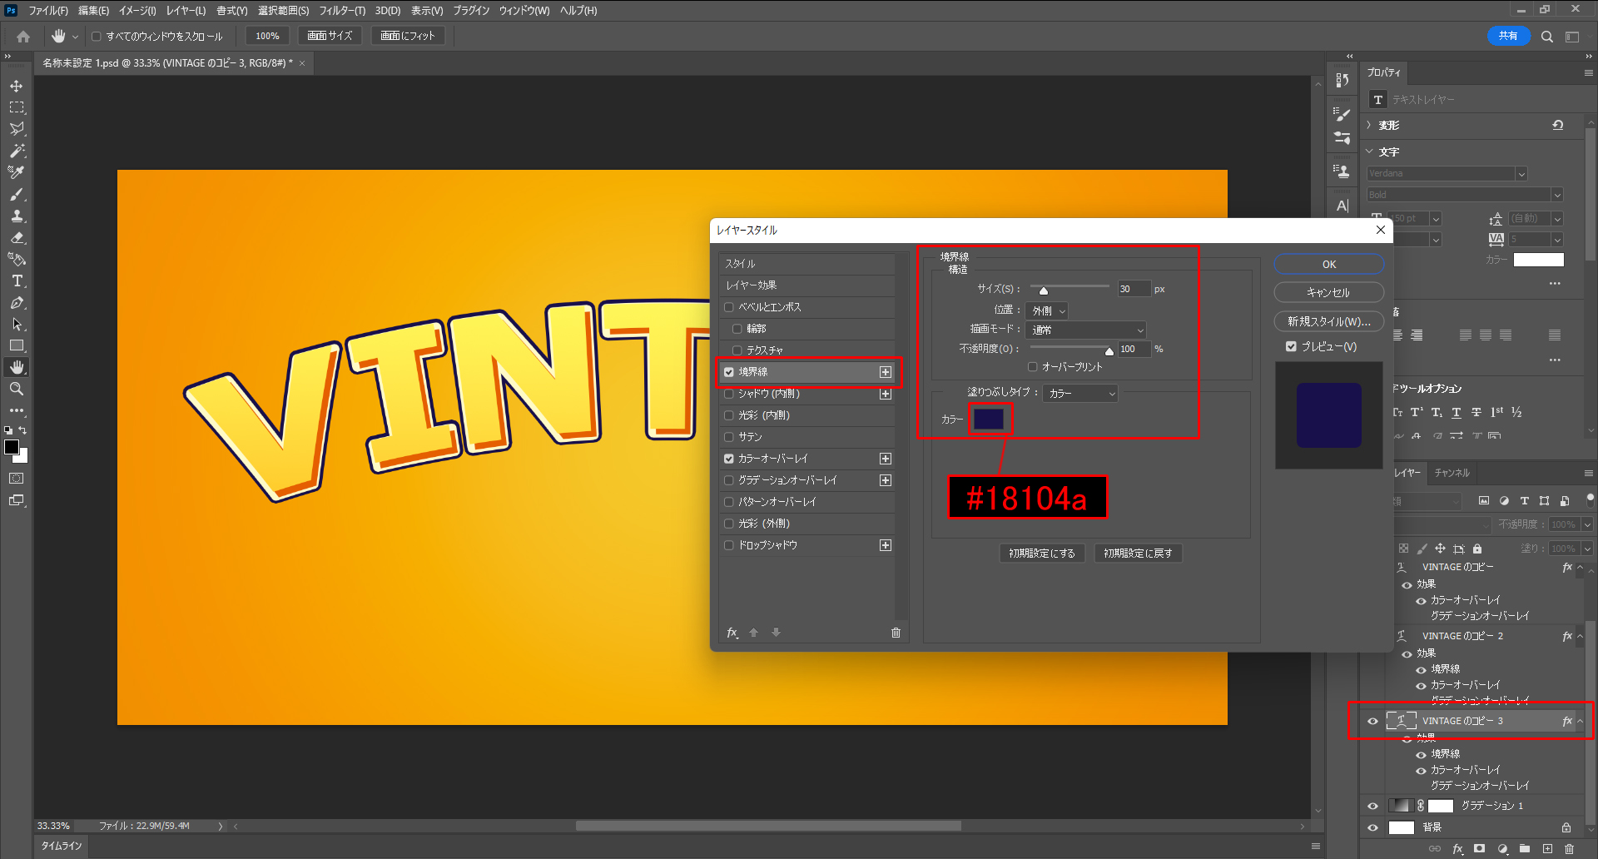Open the 位置 dropdown set to 外側

coord(1047,310)
